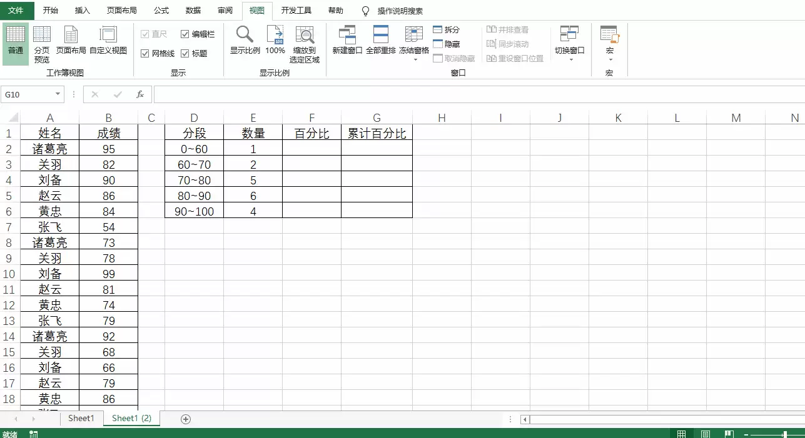Select the Sheet1 tab
This screenshot has height=438, width=805.
[x=81, y=418]
